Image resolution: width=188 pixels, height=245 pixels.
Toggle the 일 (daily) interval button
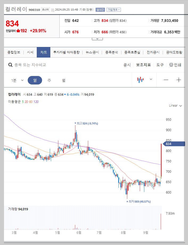click(35, 80)
